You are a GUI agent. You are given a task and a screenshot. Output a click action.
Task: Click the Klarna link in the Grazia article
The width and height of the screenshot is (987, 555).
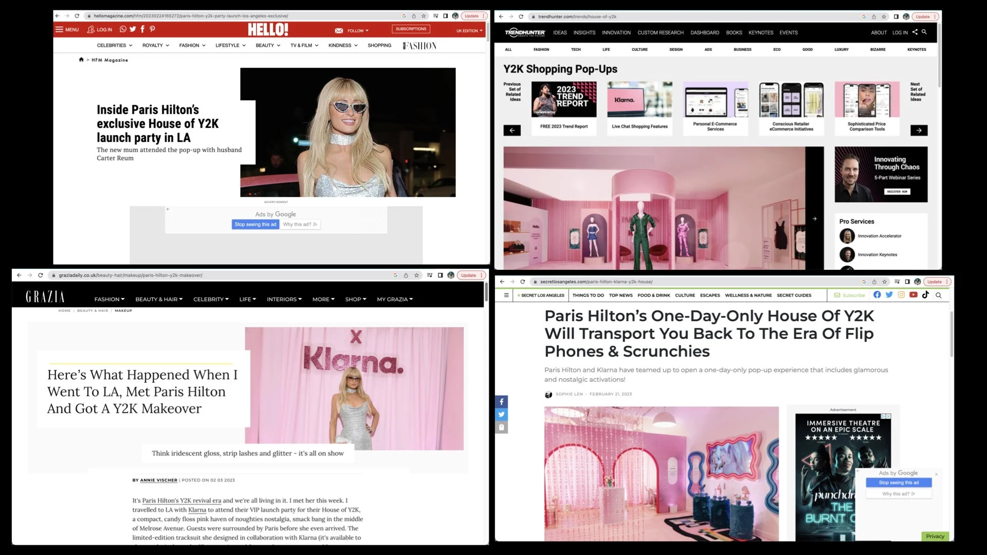click(197, 510)
